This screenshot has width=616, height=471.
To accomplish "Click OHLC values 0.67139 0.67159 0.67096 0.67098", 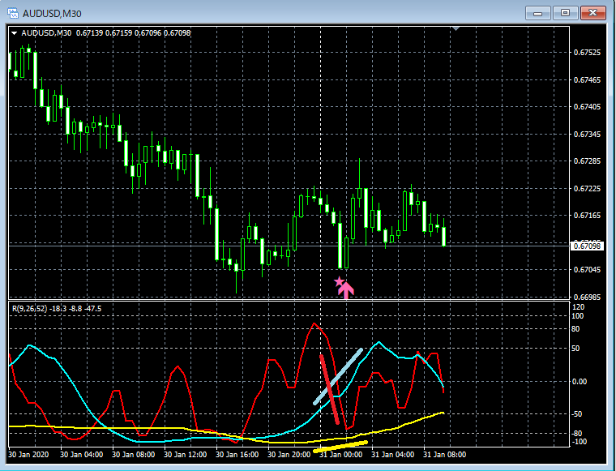I will coord(133,33).
